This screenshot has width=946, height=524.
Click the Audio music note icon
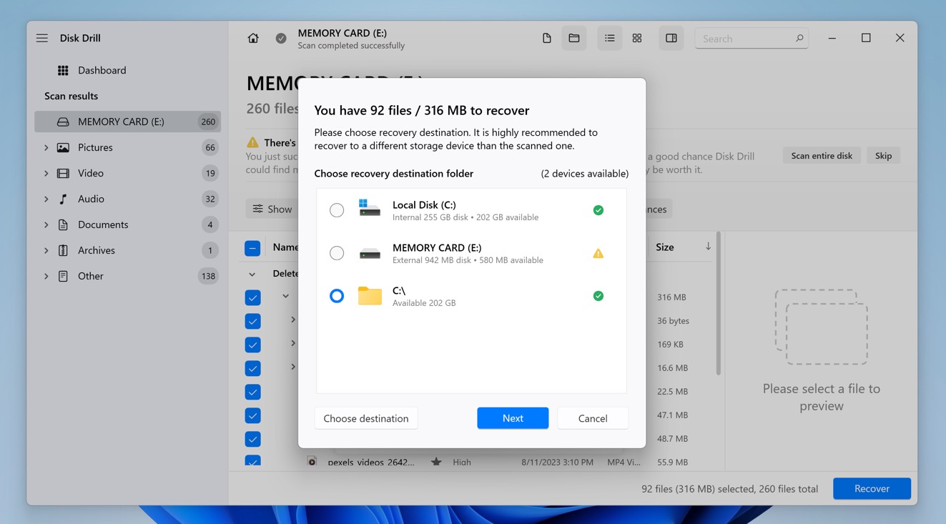click(x=63, y=199)
